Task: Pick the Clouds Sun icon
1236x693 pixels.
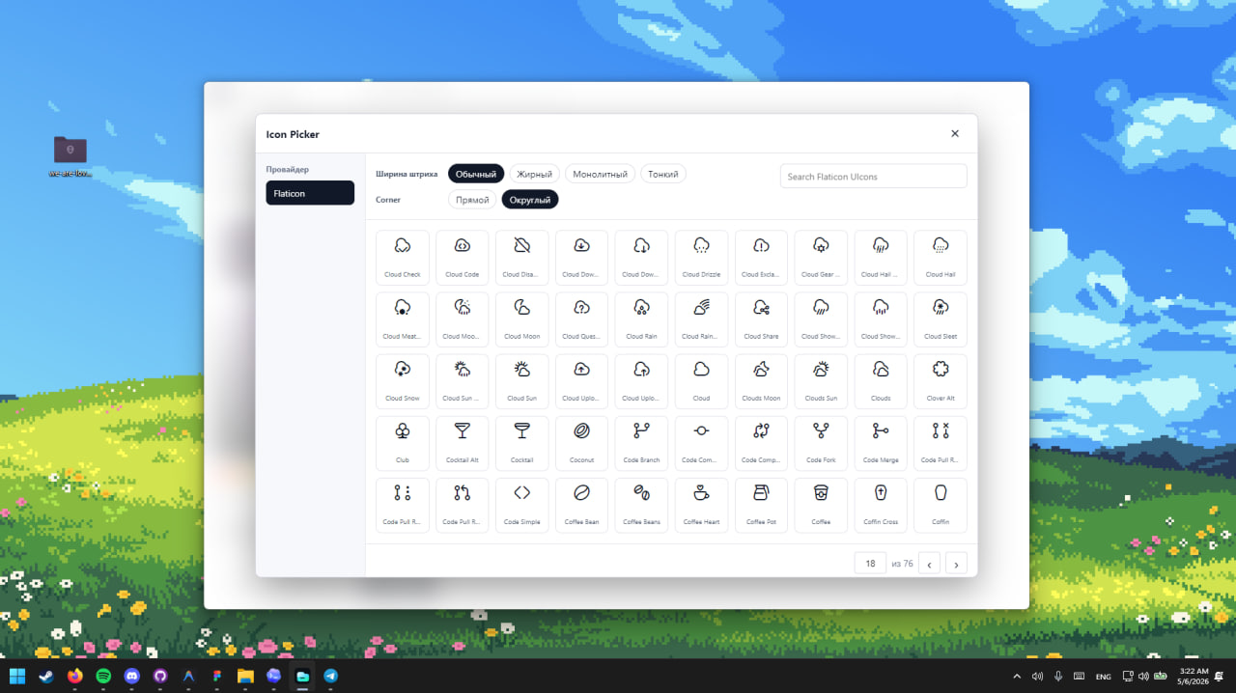Action: 821,380
